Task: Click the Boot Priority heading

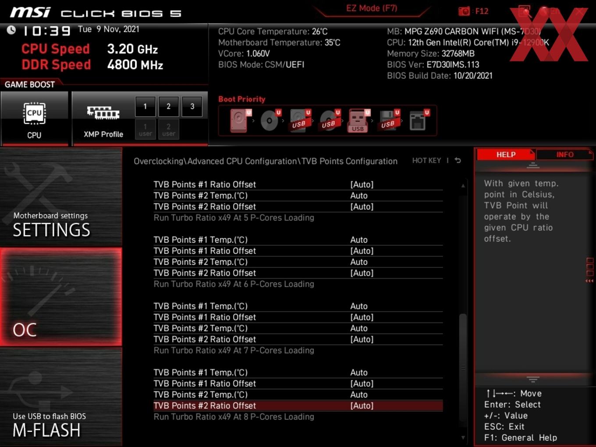Action: (242, 99)
